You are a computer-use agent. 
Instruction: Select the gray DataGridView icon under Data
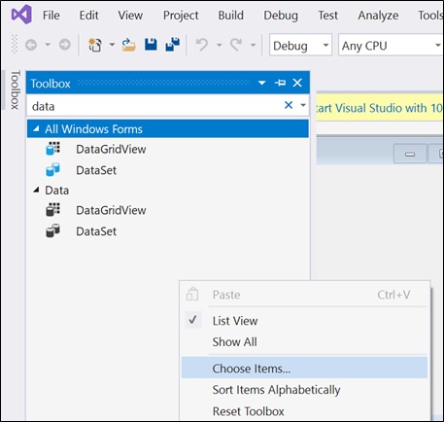coord(53,210)
